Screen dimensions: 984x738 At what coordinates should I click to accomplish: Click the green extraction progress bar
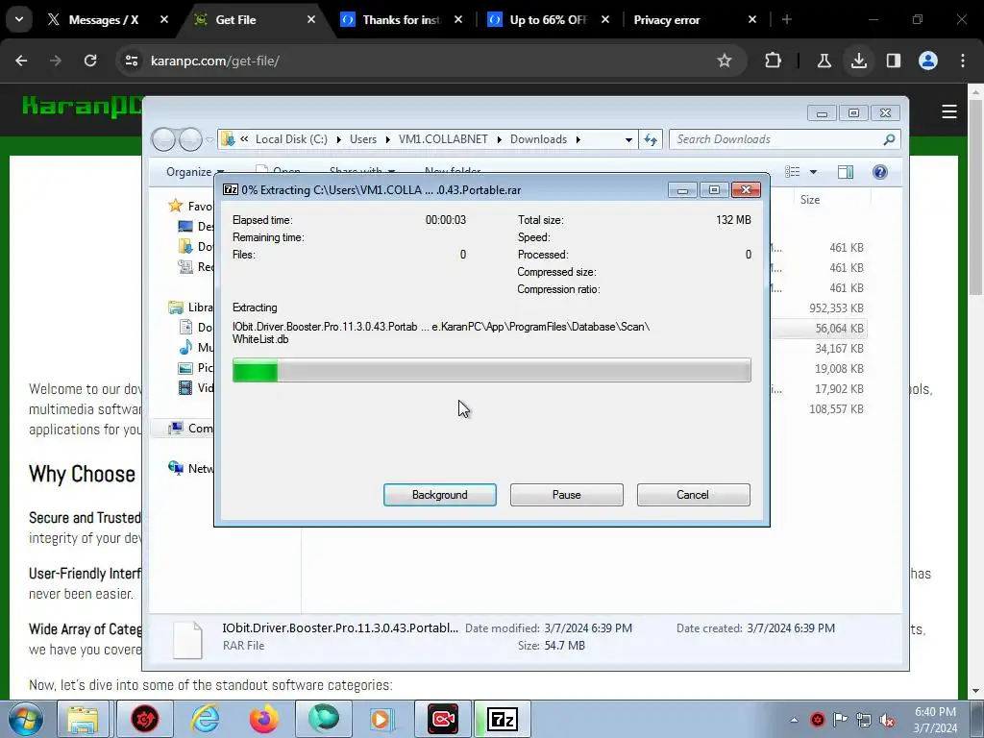tap(491, 370)
